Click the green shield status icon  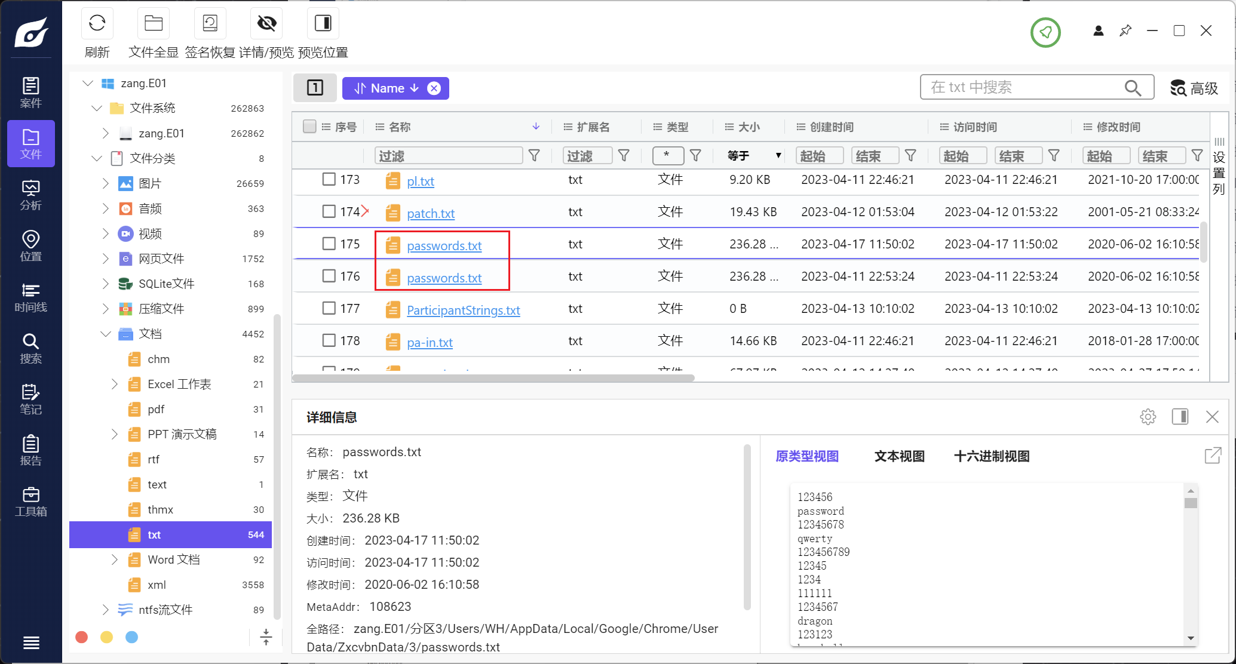(x=1045, y=32)
